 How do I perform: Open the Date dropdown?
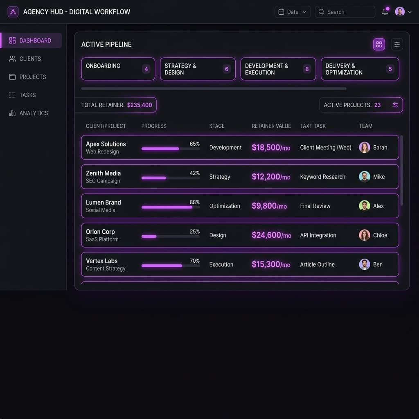click(x=292, y=12)
